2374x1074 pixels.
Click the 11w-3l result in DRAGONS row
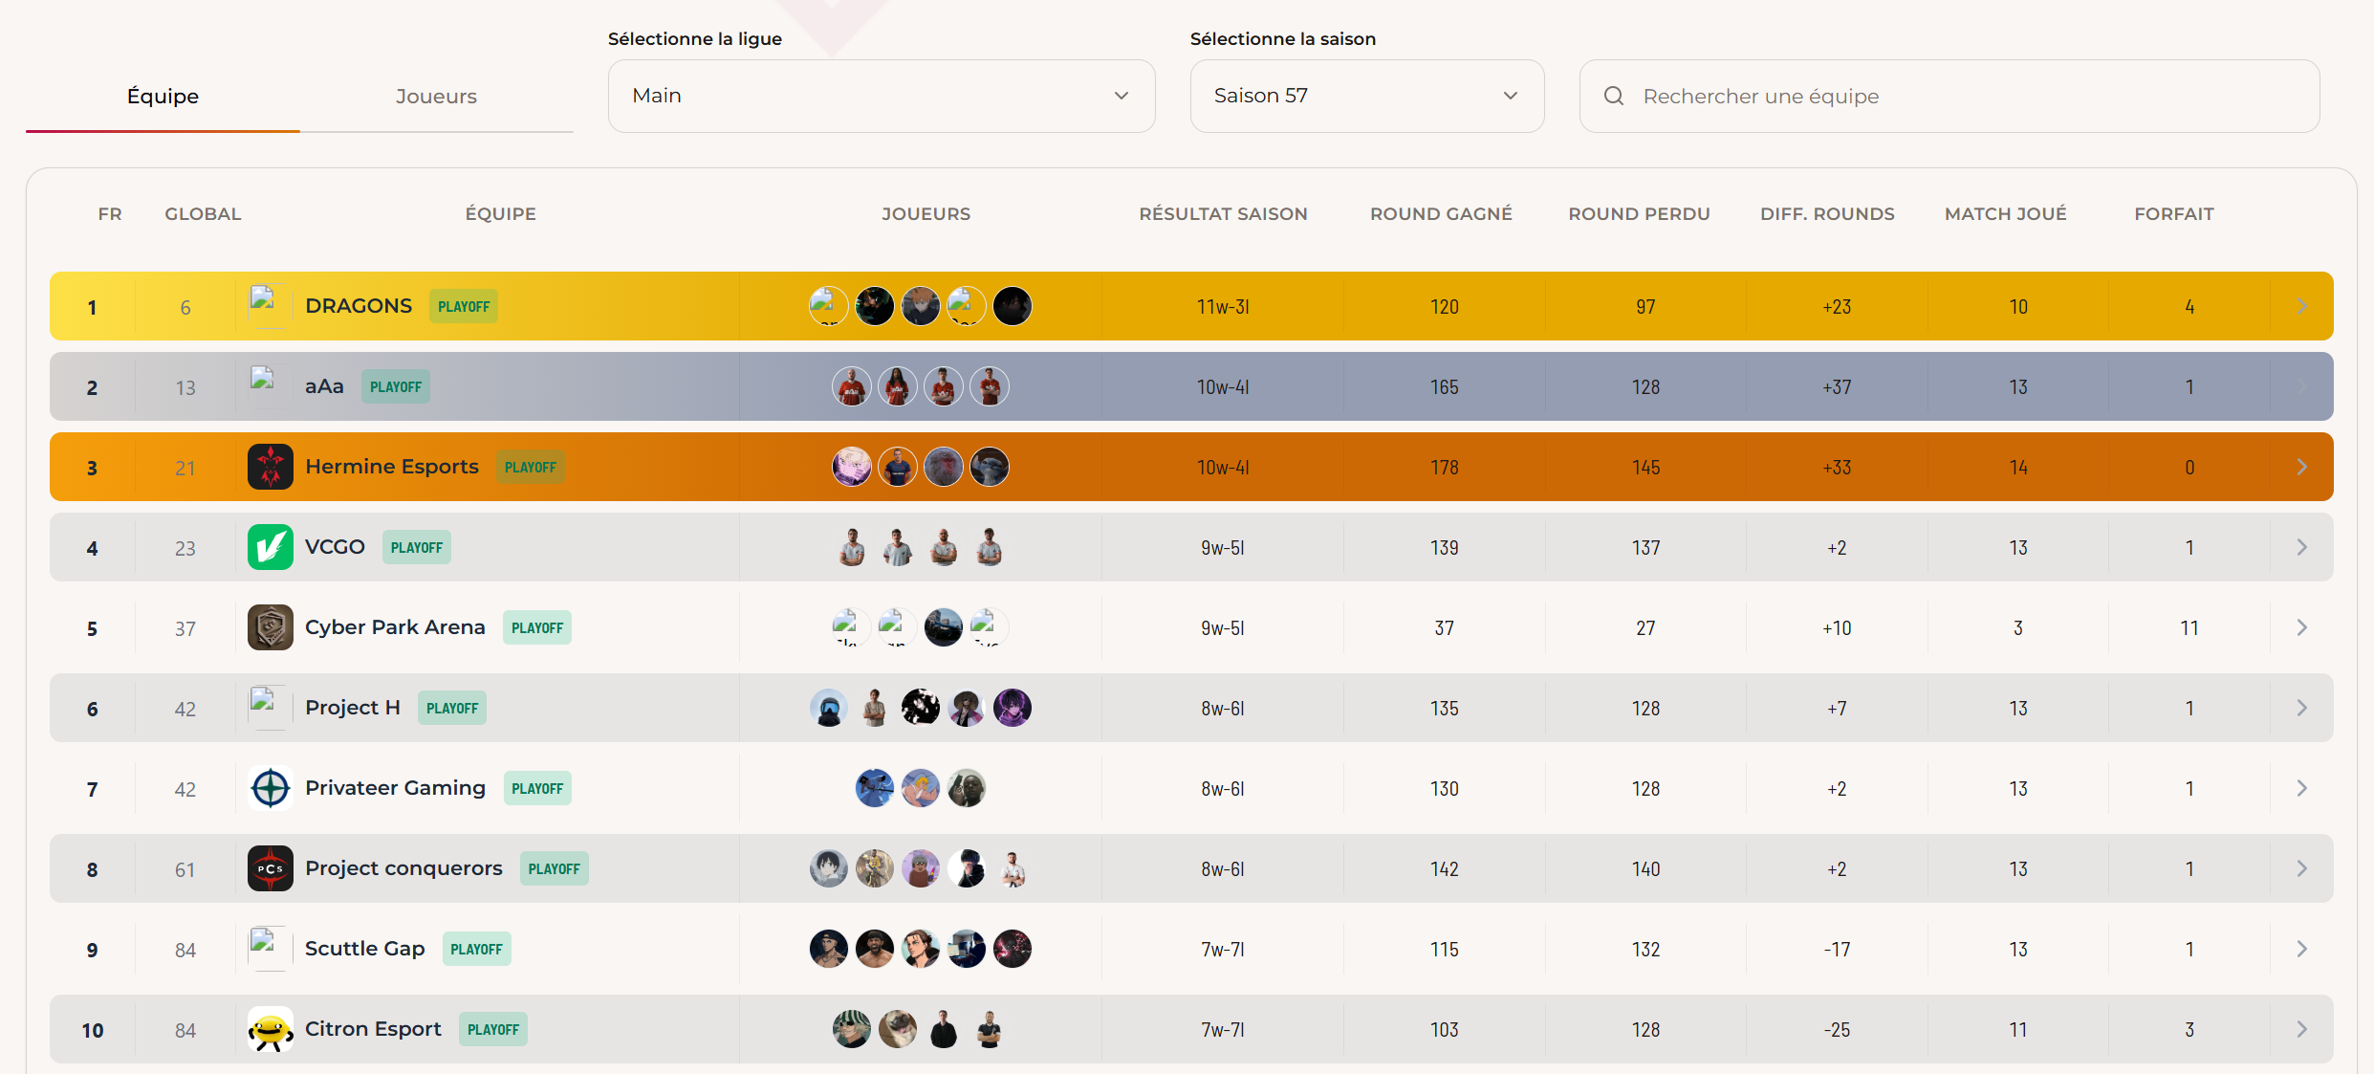[x=1223, y=307]
